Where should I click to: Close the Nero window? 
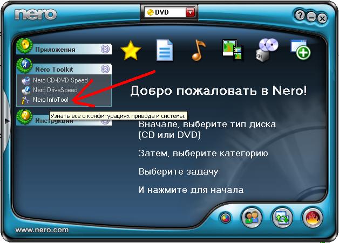[322, 18]
